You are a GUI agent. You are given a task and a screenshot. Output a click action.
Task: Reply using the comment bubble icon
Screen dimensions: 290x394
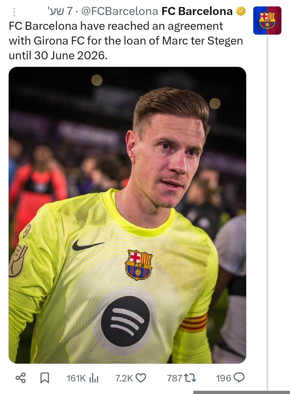click(239, 378)
